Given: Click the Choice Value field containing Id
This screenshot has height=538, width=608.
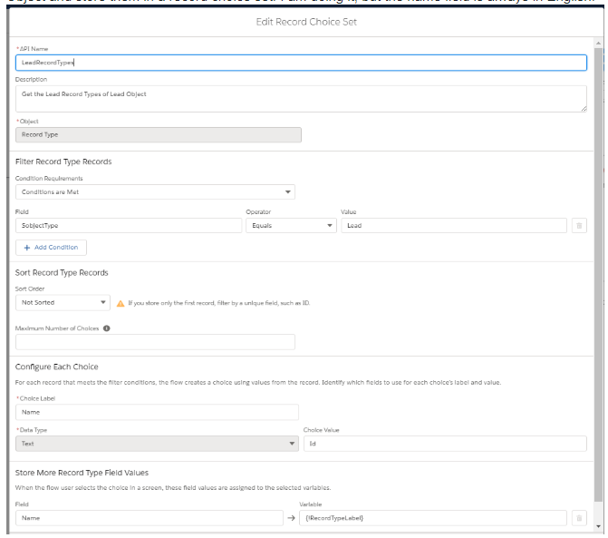Looking at the screenshot, I should [x=444, y=444].
